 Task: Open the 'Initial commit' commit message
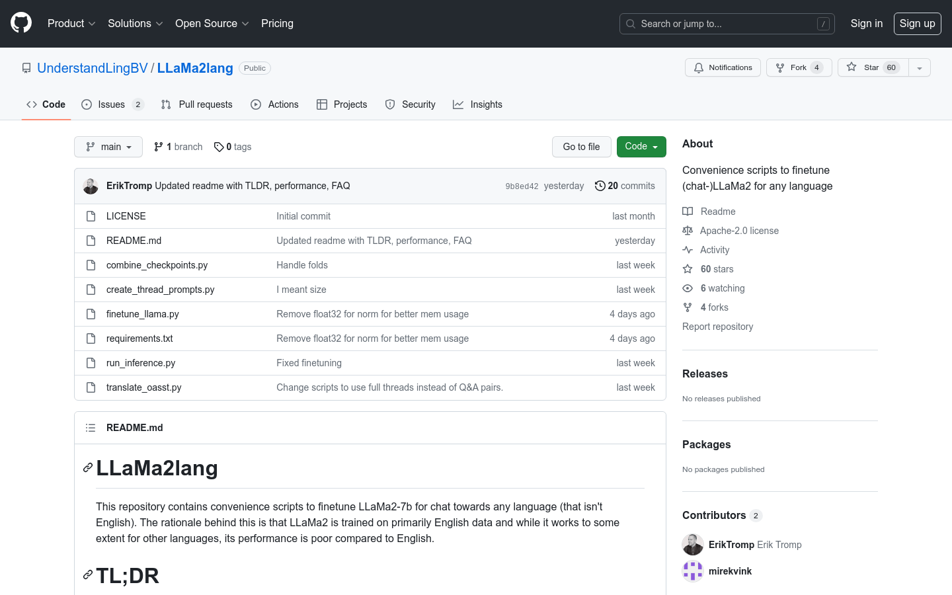303,216
